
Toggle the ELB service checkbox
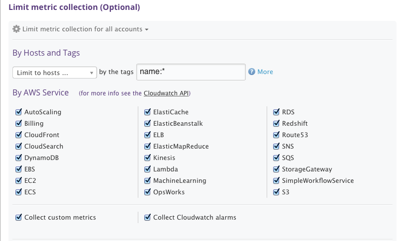147,135
